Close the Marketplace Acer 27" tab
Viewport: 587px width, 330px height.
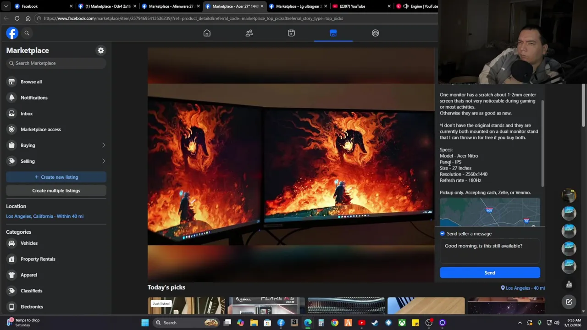[261, 6]
